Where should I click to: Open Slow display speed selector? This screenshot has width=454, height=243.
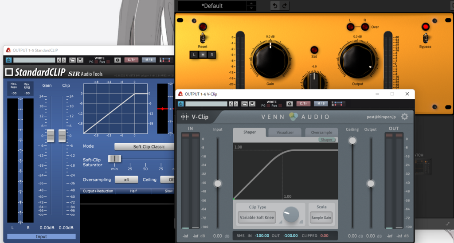click(163, 191)
